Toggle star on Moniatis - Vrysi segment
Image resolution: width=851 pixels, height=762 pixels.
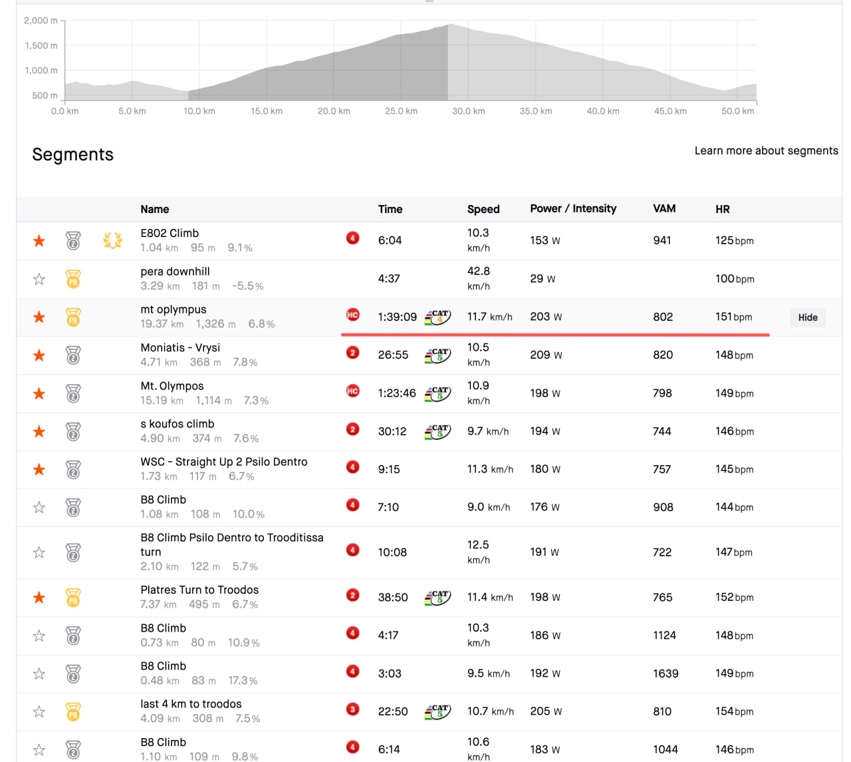coord(39,355)
